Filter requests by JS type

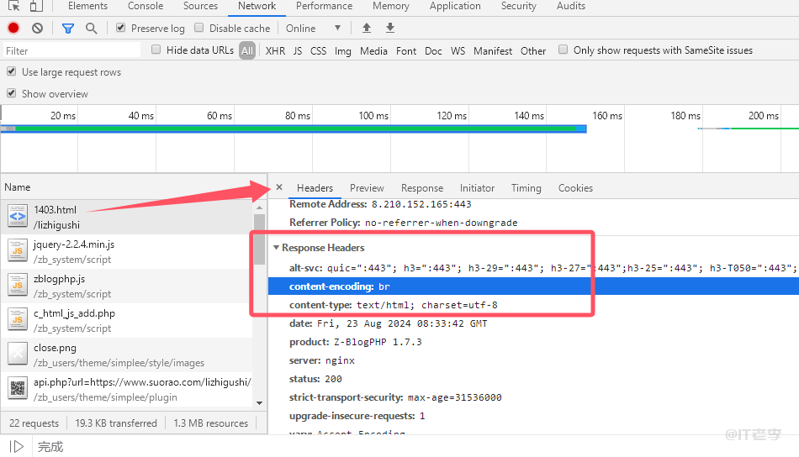(298, 50)
